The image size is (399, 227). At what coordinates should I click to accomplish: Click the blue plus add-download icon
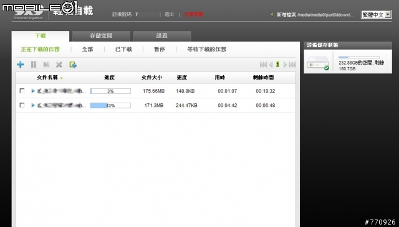pos(21,65)
